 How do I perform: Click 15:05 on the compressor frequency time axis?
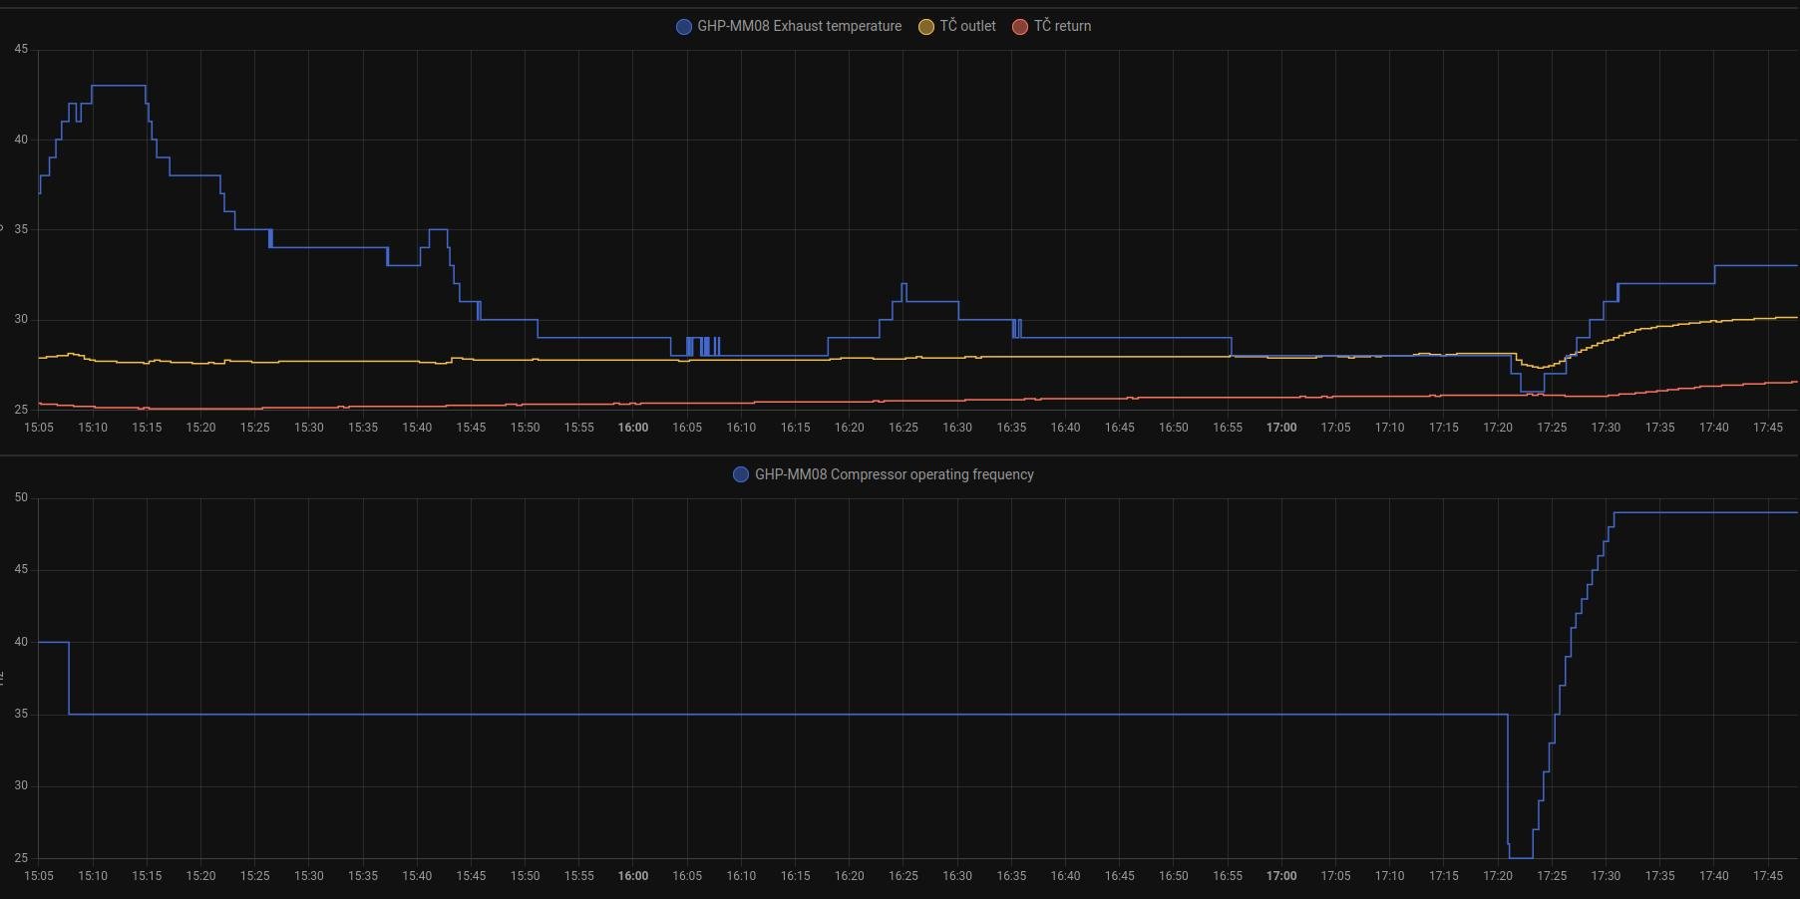(x=39, y=876)
